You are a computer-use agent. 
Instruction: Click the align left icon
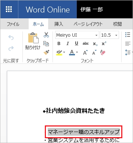click(128, 44)
